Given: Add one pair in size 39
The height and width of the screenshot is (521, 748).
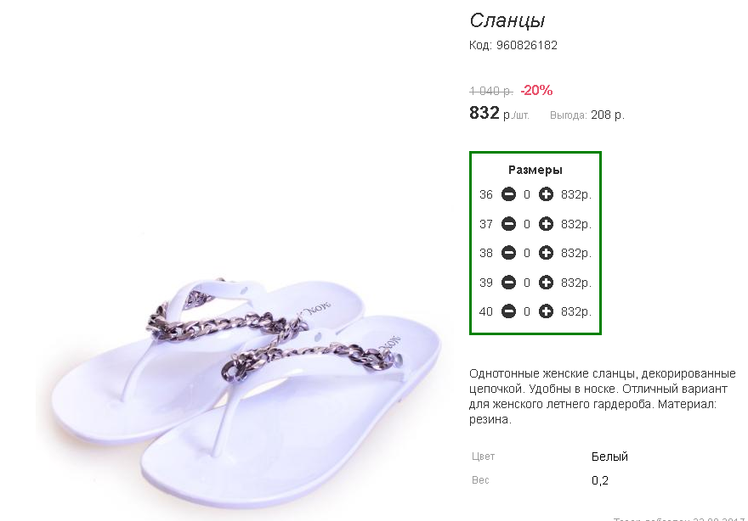Looking at the screenshot, I should click(546, 283).
